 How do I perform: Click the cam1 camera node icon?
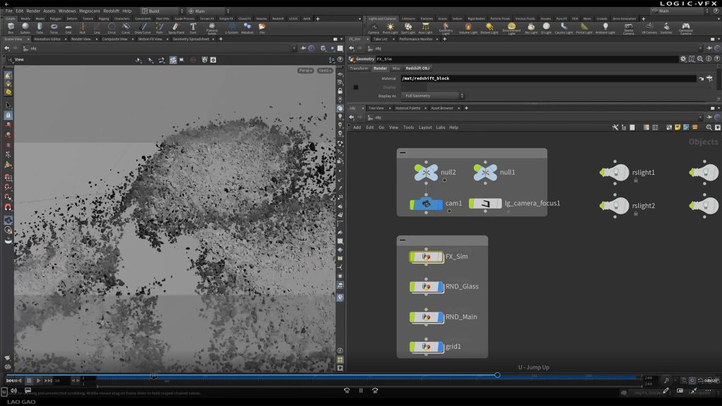(426, 204)
